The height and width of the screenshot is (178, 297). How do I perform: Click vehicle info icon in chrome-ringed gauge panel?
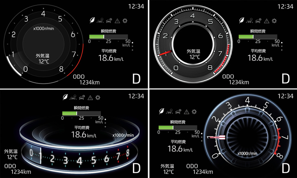[259, 20]
